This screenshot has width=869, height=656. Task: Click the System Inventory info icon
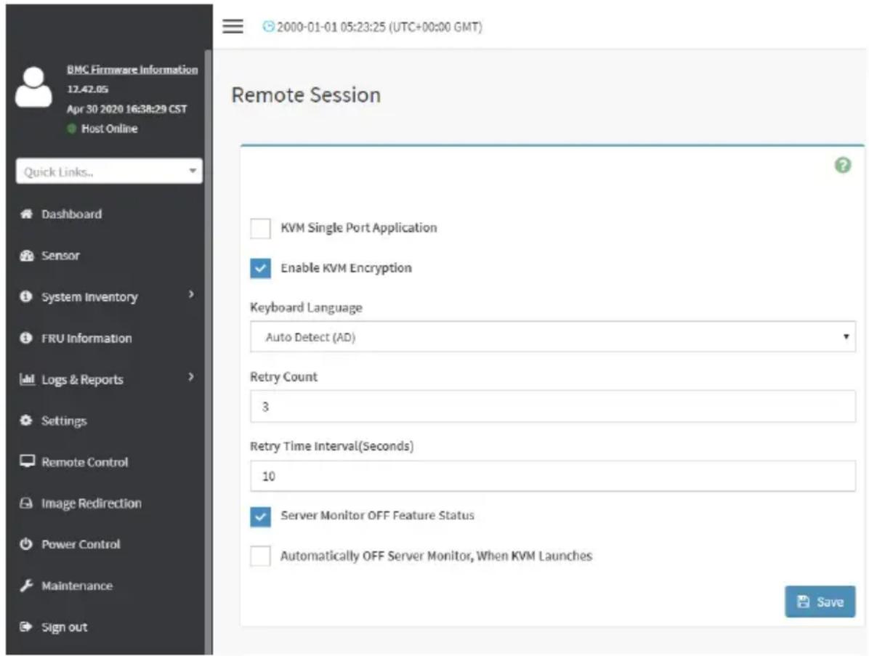point(25,296)
